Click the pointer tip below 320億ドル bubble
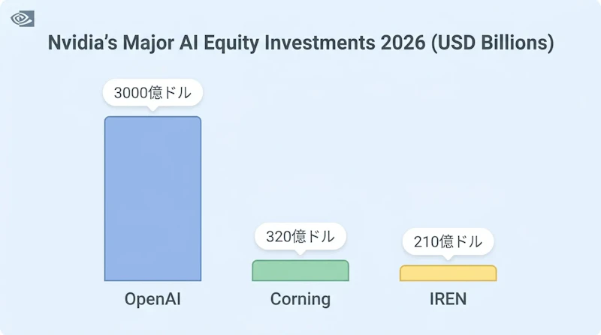 coord(300,253)
